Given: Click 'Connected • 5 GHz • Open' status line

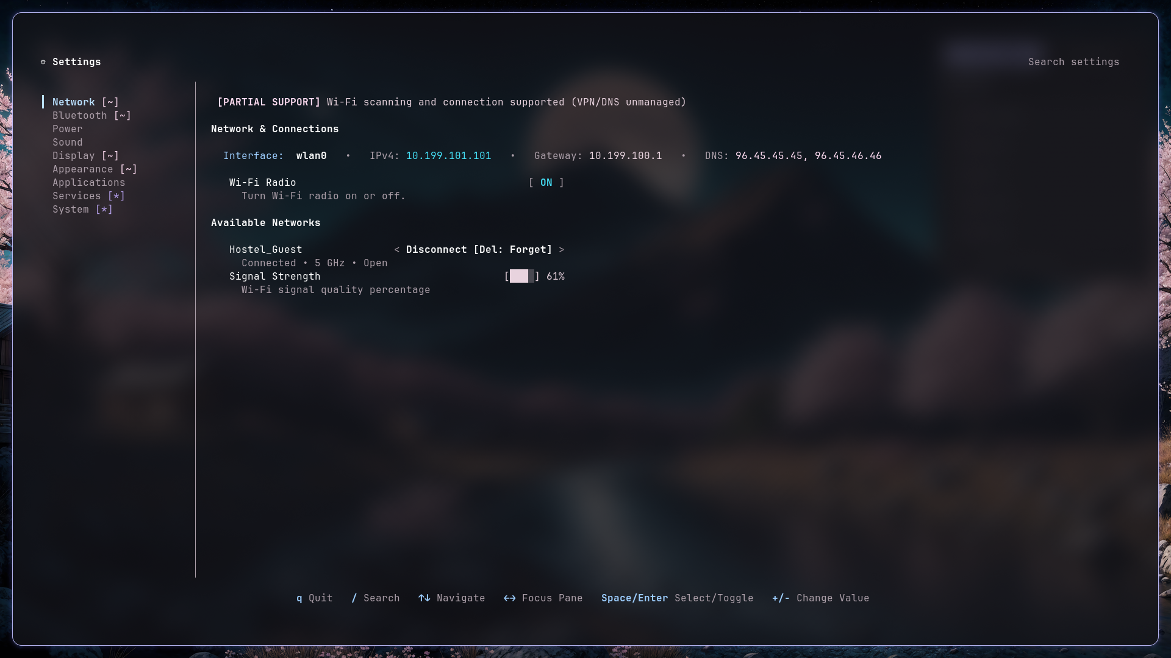Looking at the screenshot, I should click(314, 263).
